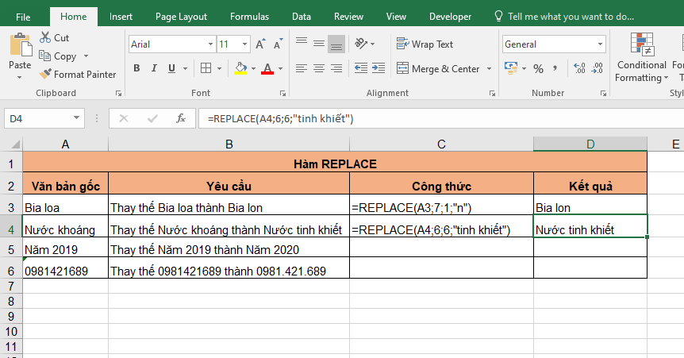The image size is (684, 358).
Task: Click the Insert Function fx icon
Action: pos(181,118)
